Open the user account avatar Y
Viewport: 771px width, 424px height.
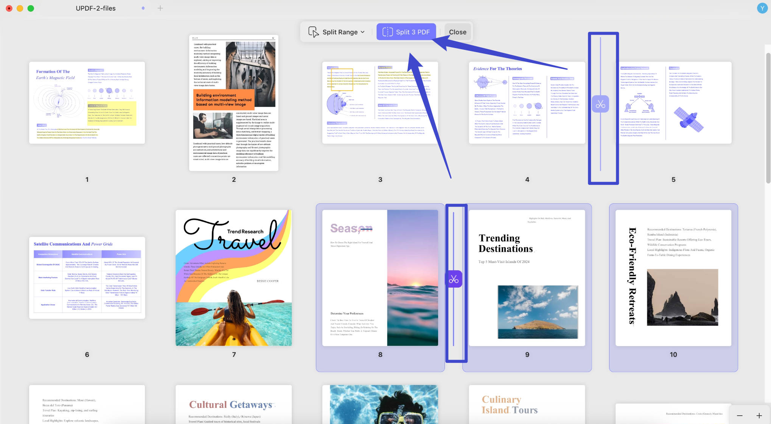(762, 8)
